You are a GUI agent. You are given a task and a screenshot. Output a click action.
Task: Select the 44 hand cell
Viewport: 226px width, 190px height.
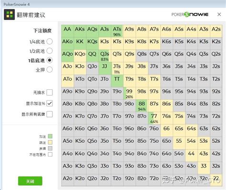[x=192, y=155]
